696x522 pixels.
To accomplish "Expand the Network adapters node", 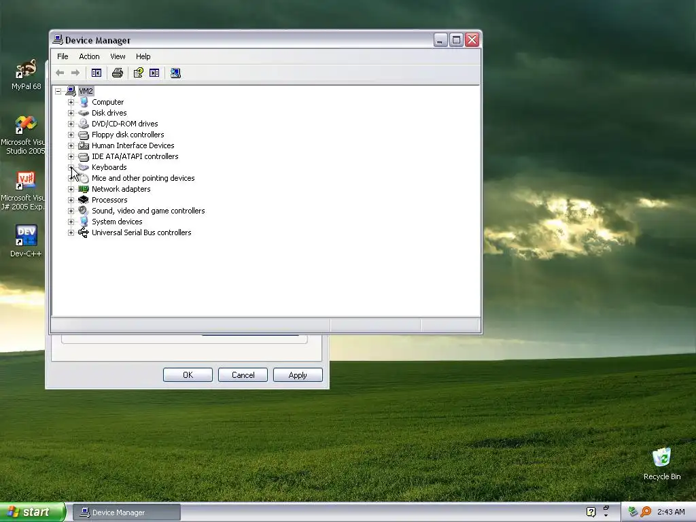I will pos(71,189).
